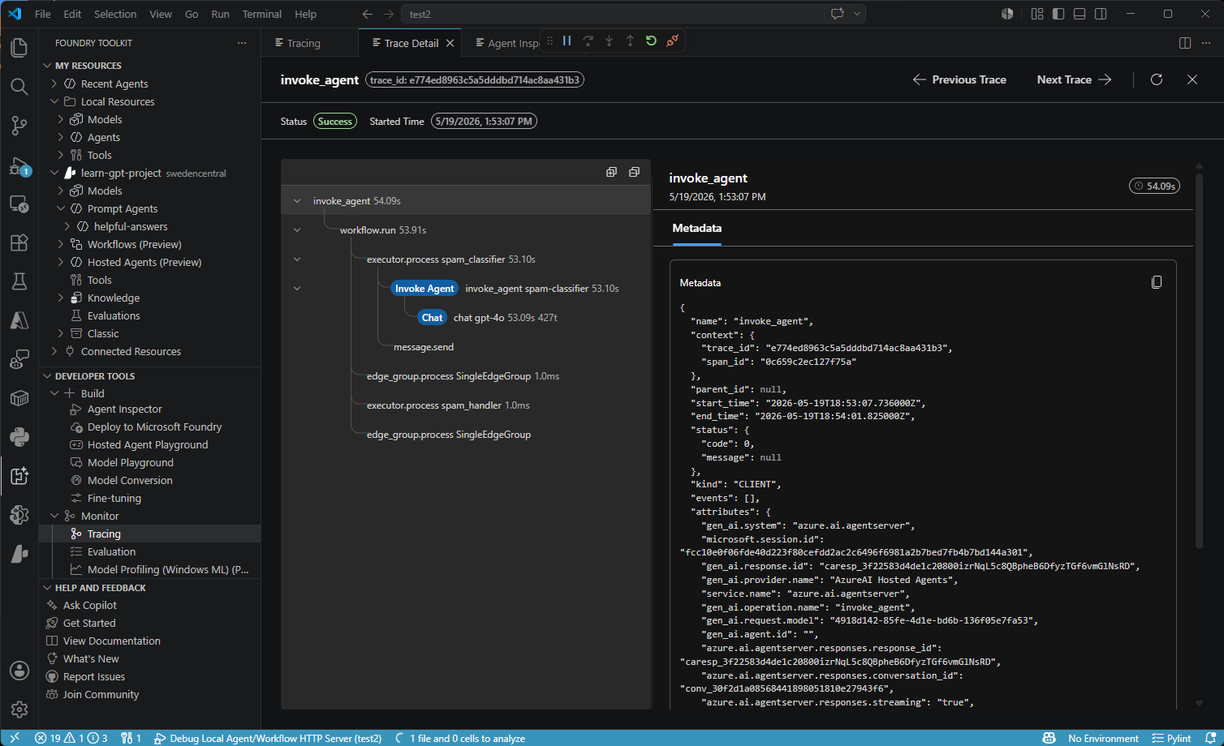Viewport: 1224px width, 746px height.
Task: Select the Metadata tab in span details
Action: point(697,228)
